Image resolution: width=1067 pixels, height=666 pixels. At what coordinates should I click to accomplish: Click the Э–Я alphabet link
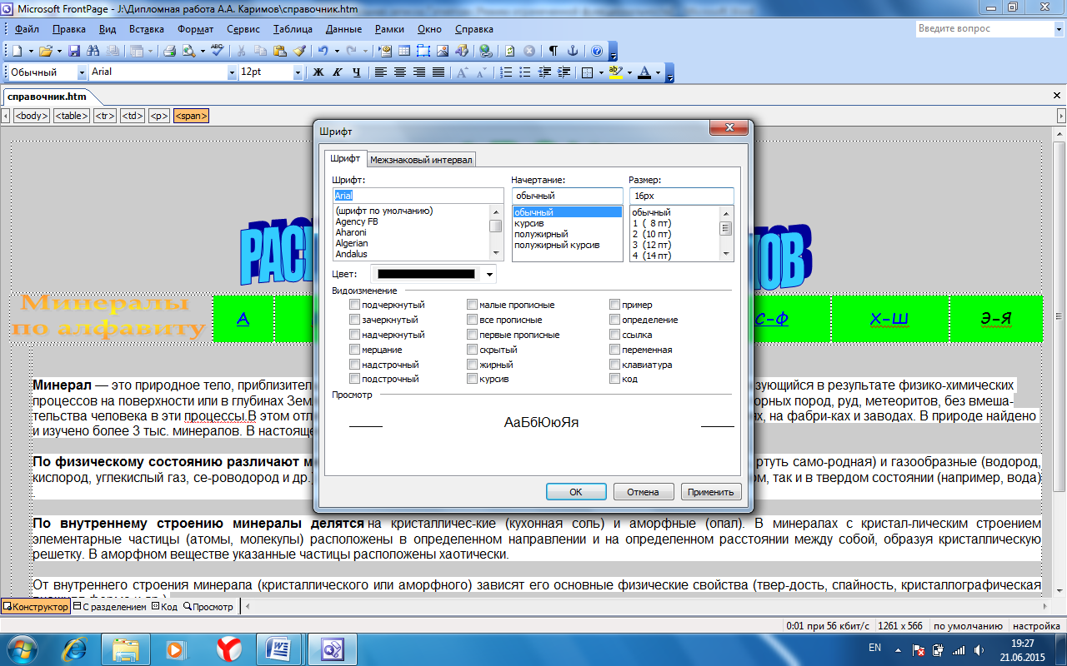(x=995, y=319)
